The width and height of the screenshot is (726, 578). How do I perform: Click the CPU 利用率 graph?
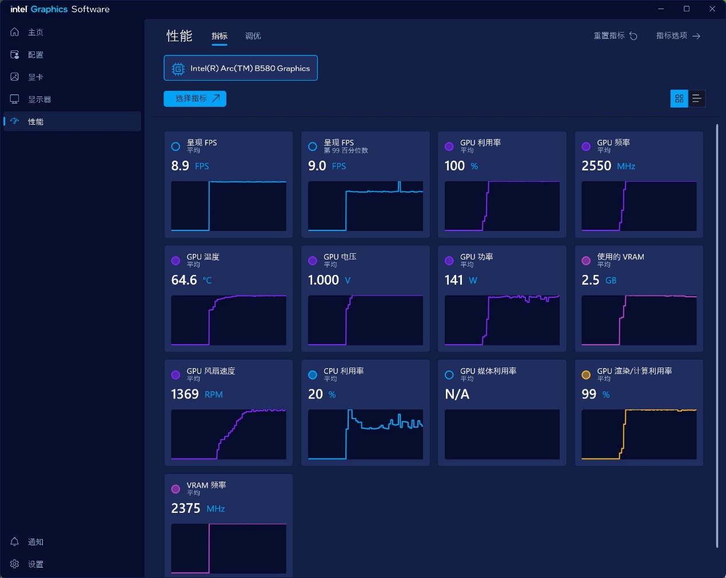366,435
